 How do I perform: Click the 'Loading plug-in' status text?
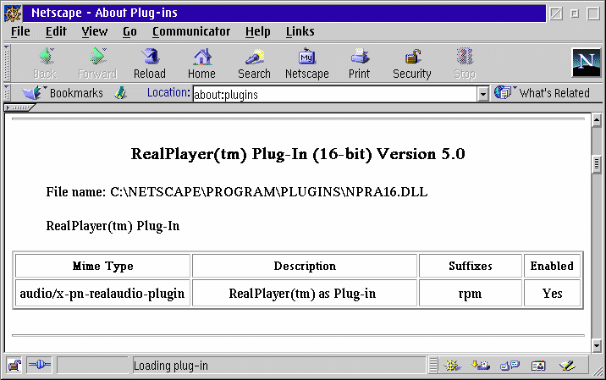(170, 366)
